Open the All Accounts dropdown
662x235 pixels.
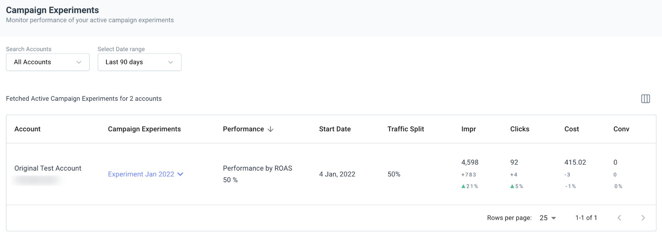[48, 62]
